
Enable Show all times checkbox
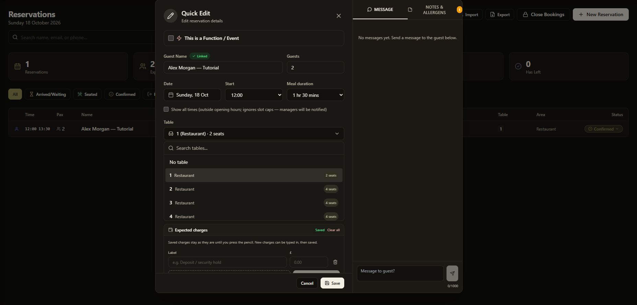[166, 109]
